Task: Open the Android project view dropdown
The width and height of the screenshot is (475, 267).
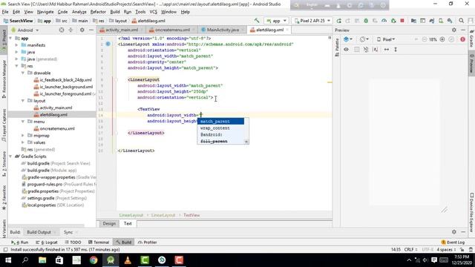Action: 24,30
